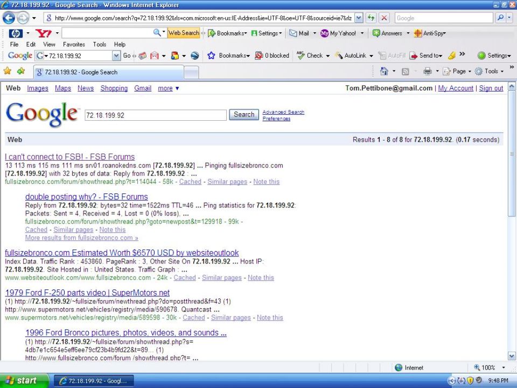Screen dimensions: 517x388
Task: Click the empty new tab button
Action: pyautogui.click(x=191, y=73)
